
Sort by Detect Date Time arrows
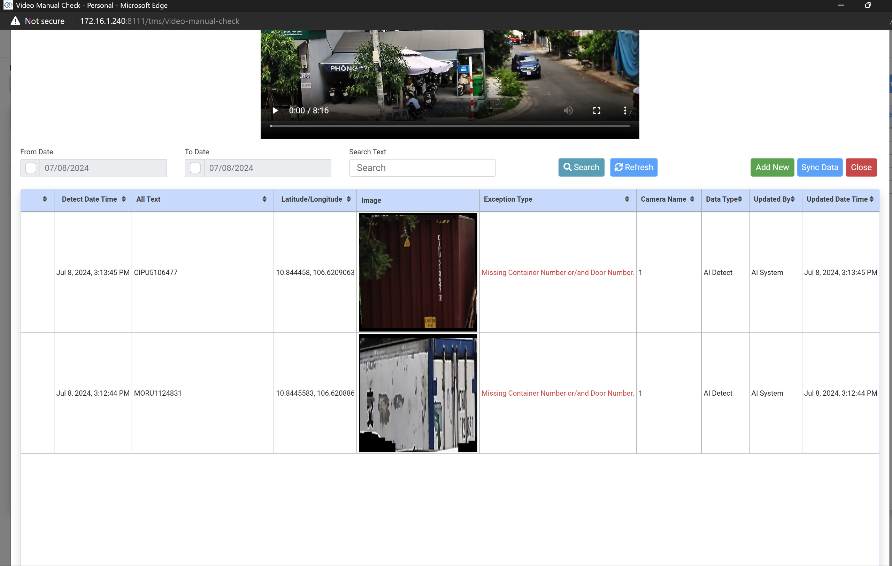124,199
